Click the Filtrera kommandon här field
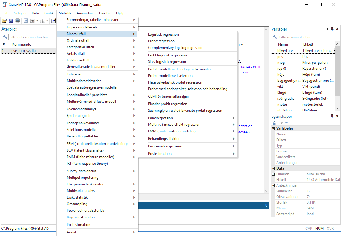Viewport: 341px width, 236px height. point(32,37)
